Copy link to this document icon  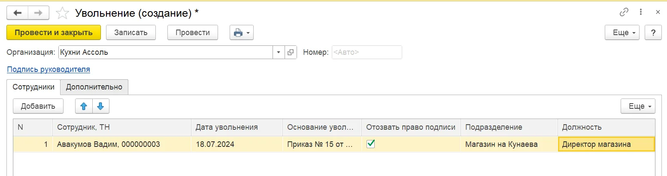click(624, 12)
